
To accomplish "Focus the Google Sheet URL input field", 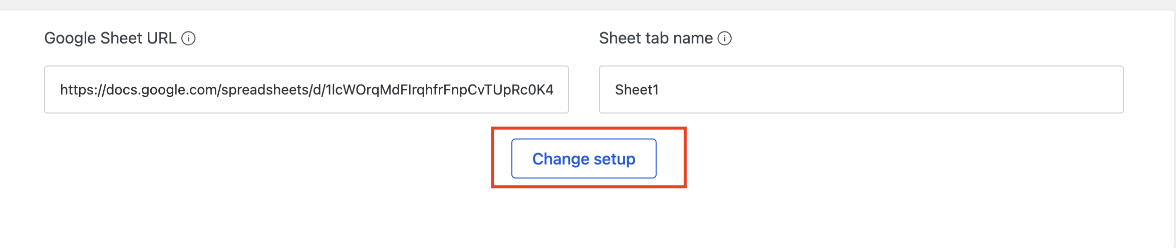I will (x=307, y=89).
